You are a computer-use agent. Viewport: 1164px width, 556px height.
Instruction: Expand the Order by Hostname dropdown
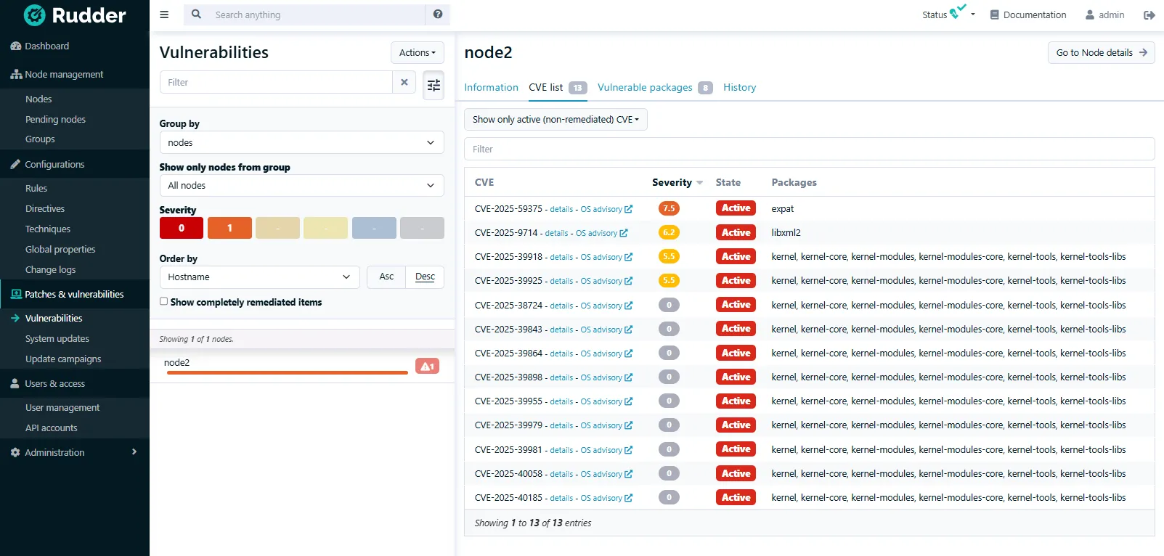[x=259, y=277]
